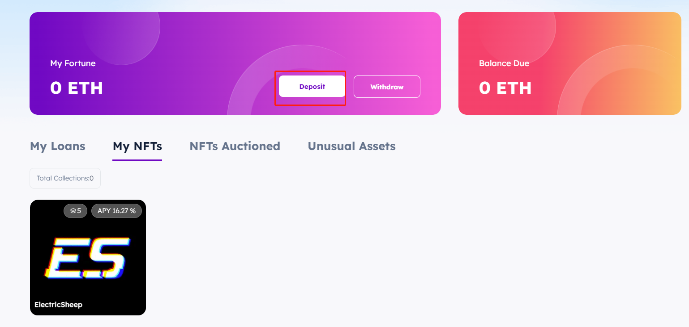
Task: Switch to the NFTs Auctioned tab
Action: coord(235,146)
